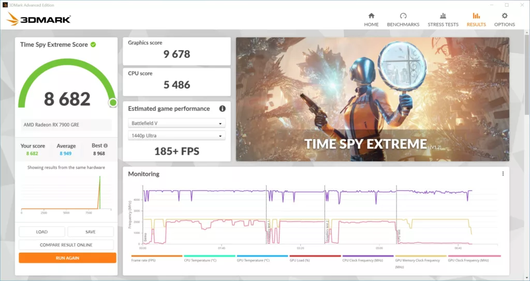This screenshot has height=281, width=530.
Task: Click the AMD Radeon RX 7900 GRE label
Action: click(51, 125)
